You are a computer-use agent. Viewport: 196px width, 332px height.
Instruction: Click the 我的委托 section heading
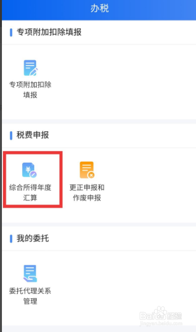(33, 238)
